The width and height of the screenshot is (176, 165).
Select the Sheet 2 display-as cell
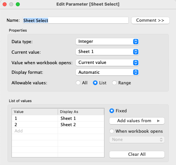pyautogui.click(x=81, y=124)
